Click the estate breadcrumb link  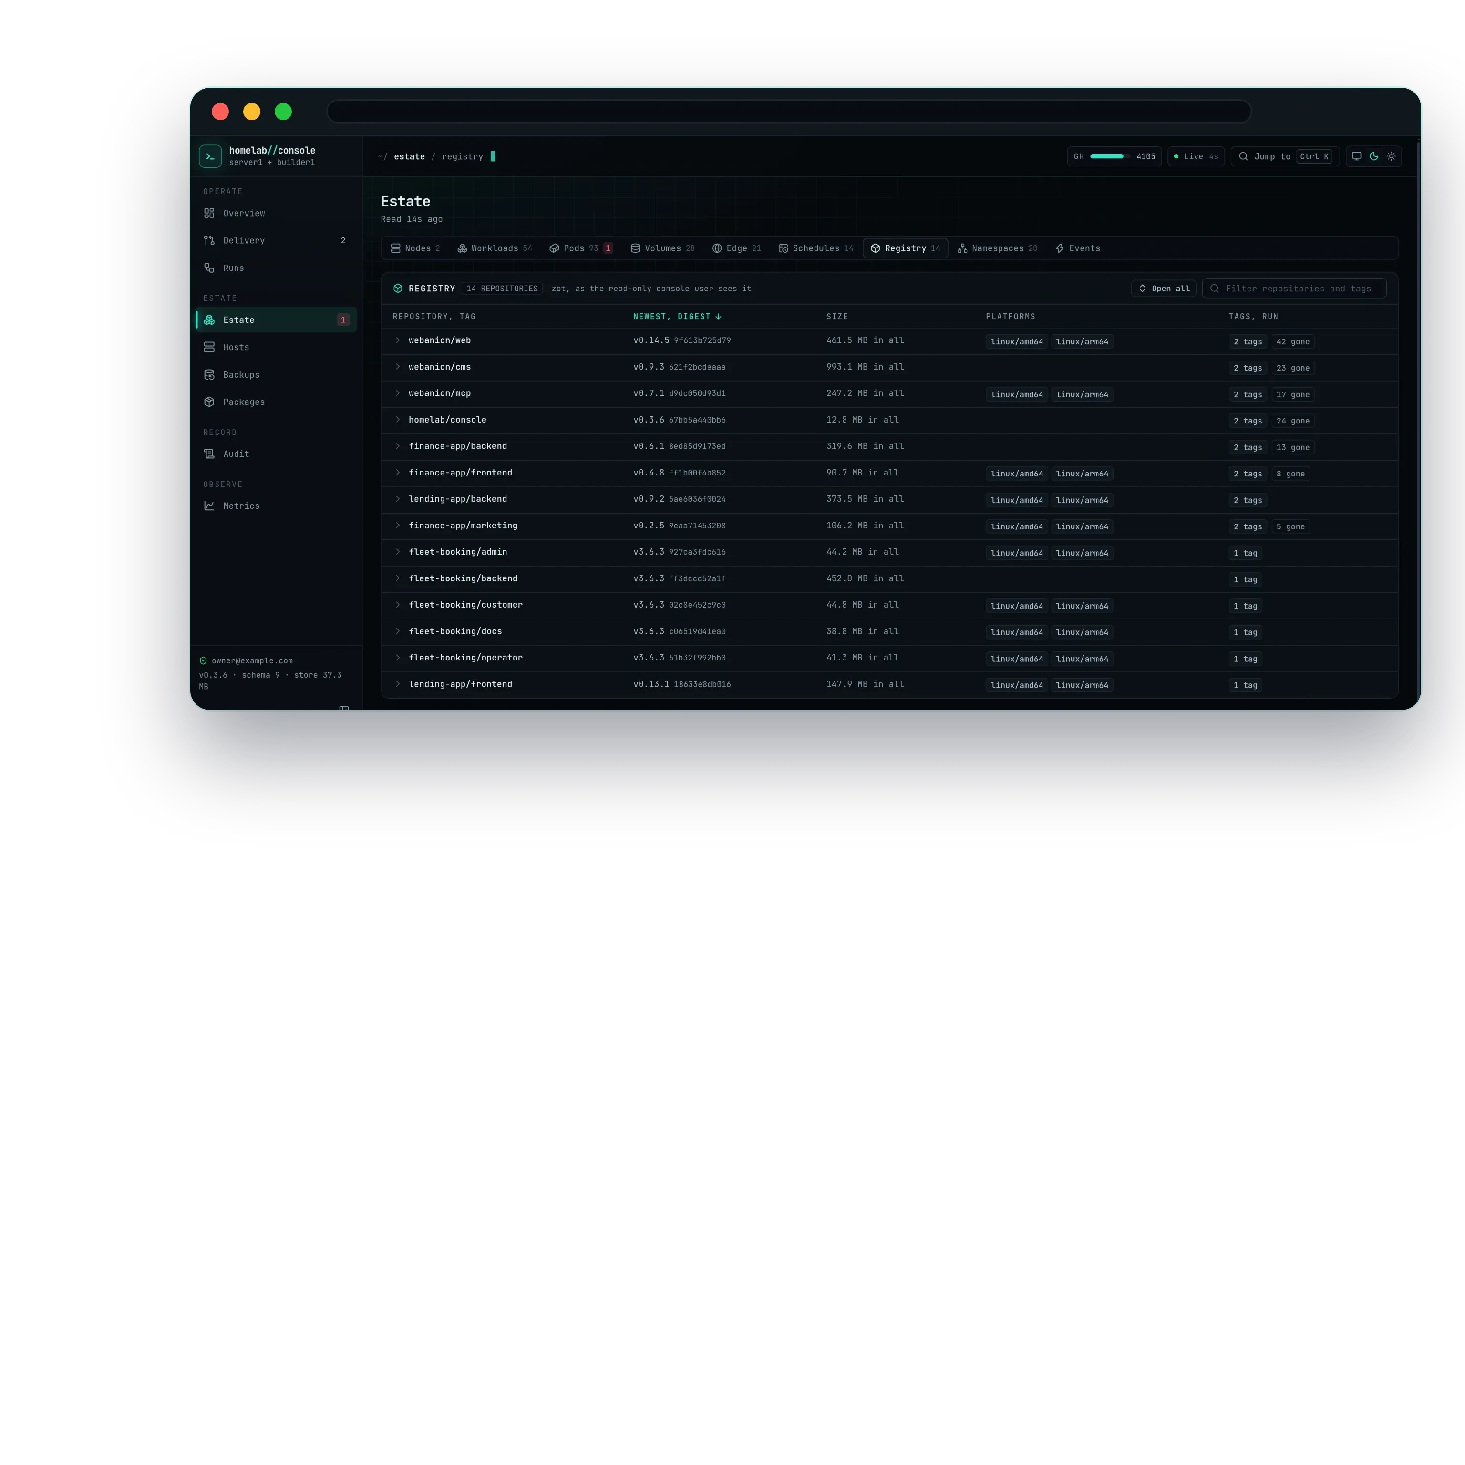click(x=410, y=156)
